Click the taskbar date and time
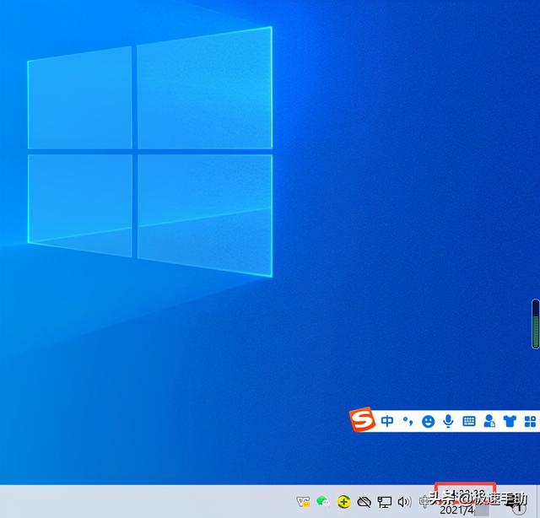Image resolution: width=540 pixels, height=518 pixels. tap(465, 501)
